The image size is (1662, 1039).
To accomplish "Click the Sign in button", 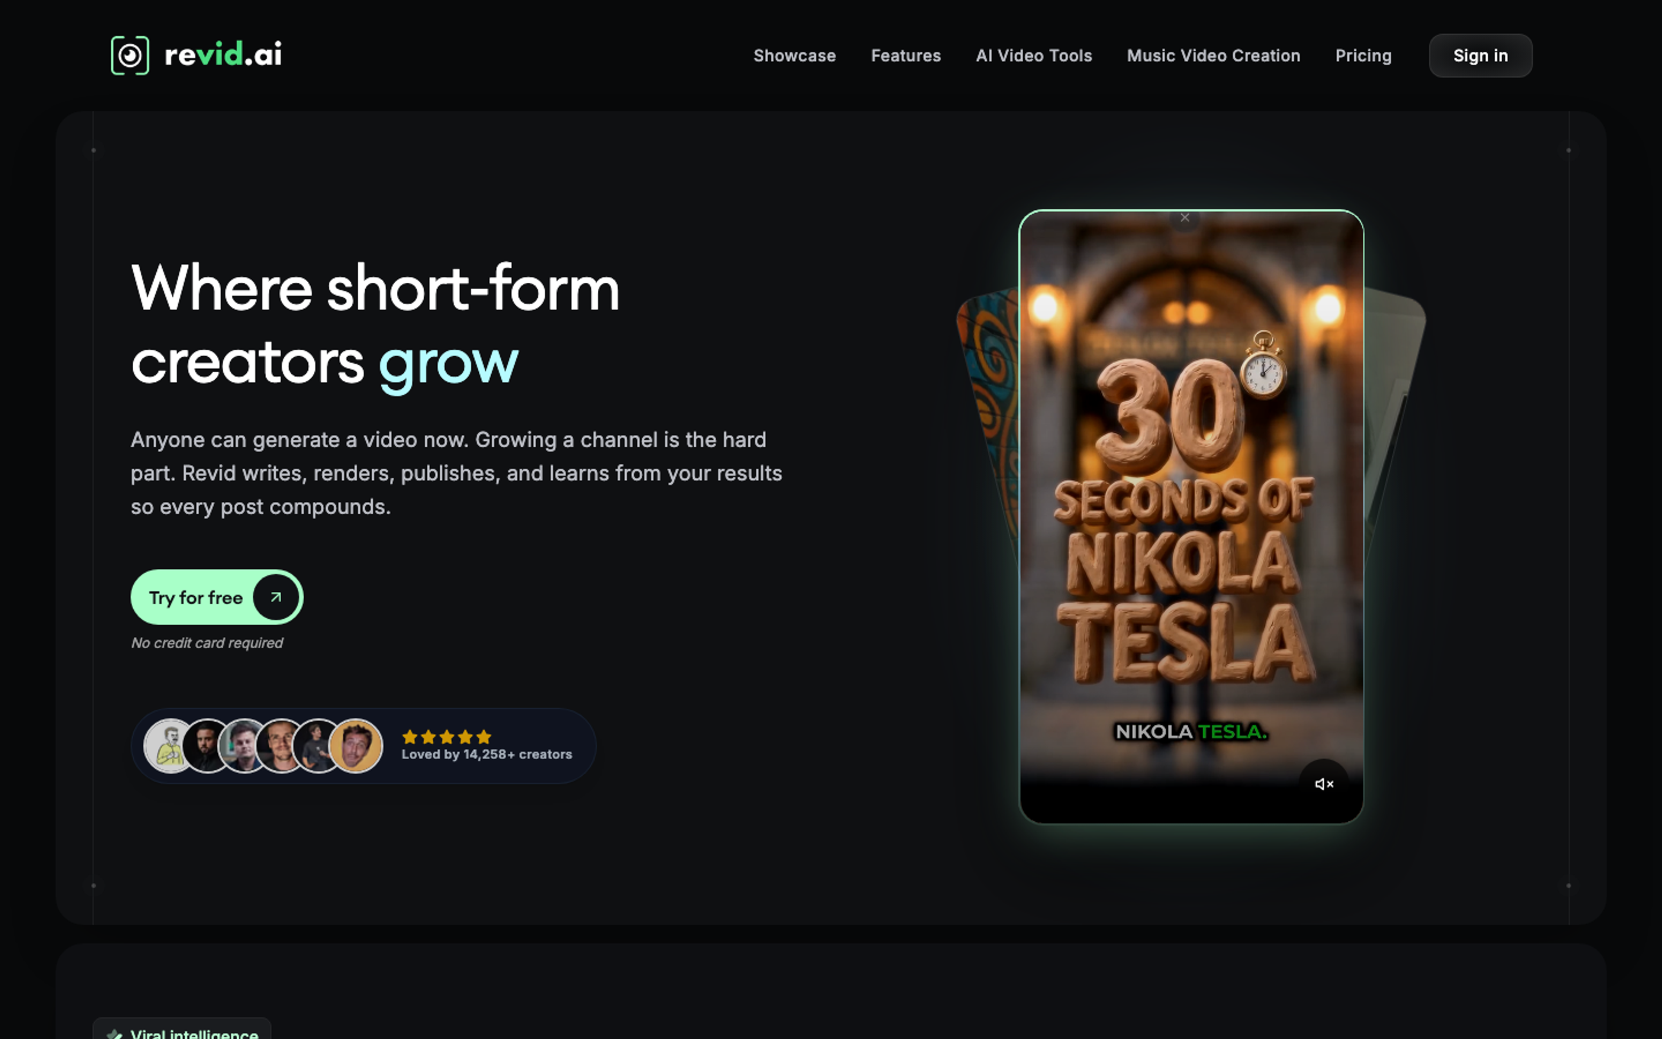I will click(x=1480, y=56).
